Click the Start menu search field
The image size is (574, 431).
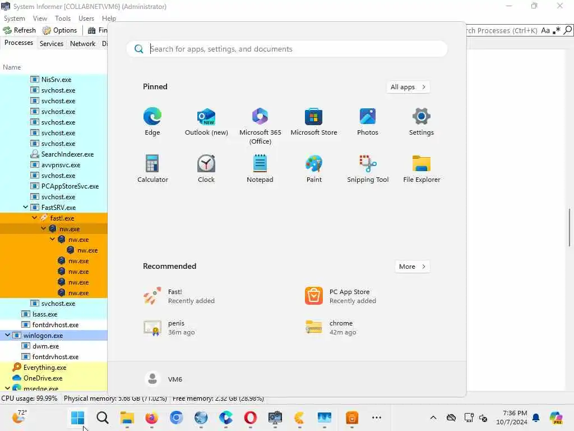(287, 49)
